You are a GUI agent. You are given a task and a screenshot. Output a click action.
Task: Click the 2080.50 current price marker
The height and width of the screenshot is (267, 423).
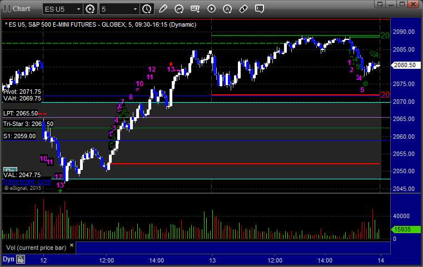pos(405,65)
